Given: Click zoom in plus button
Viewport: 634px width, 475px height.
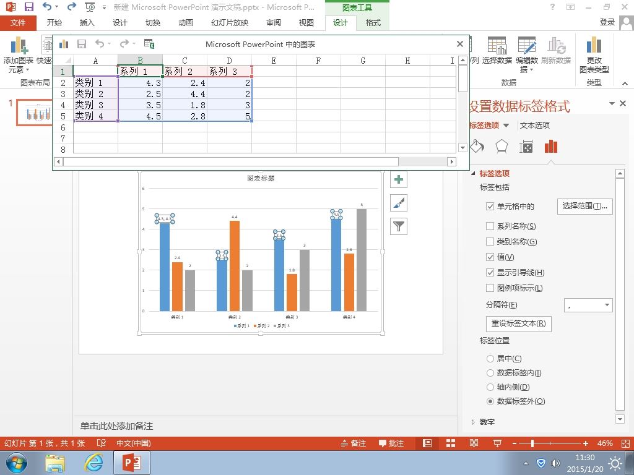Looking at the screenshot, I should click(x=586, y=443).
